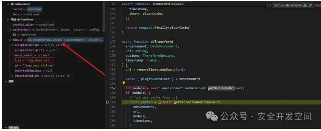Expand importedModules Set entry

click(x=12, y=76)
